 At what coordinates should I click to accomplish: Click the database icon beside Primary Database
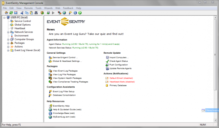point(107,85)
